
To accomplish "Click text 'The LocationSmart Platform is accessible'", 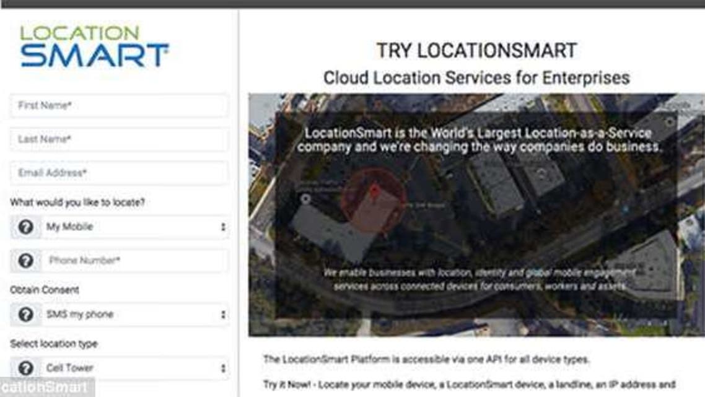I will click(x=426, y=359).
